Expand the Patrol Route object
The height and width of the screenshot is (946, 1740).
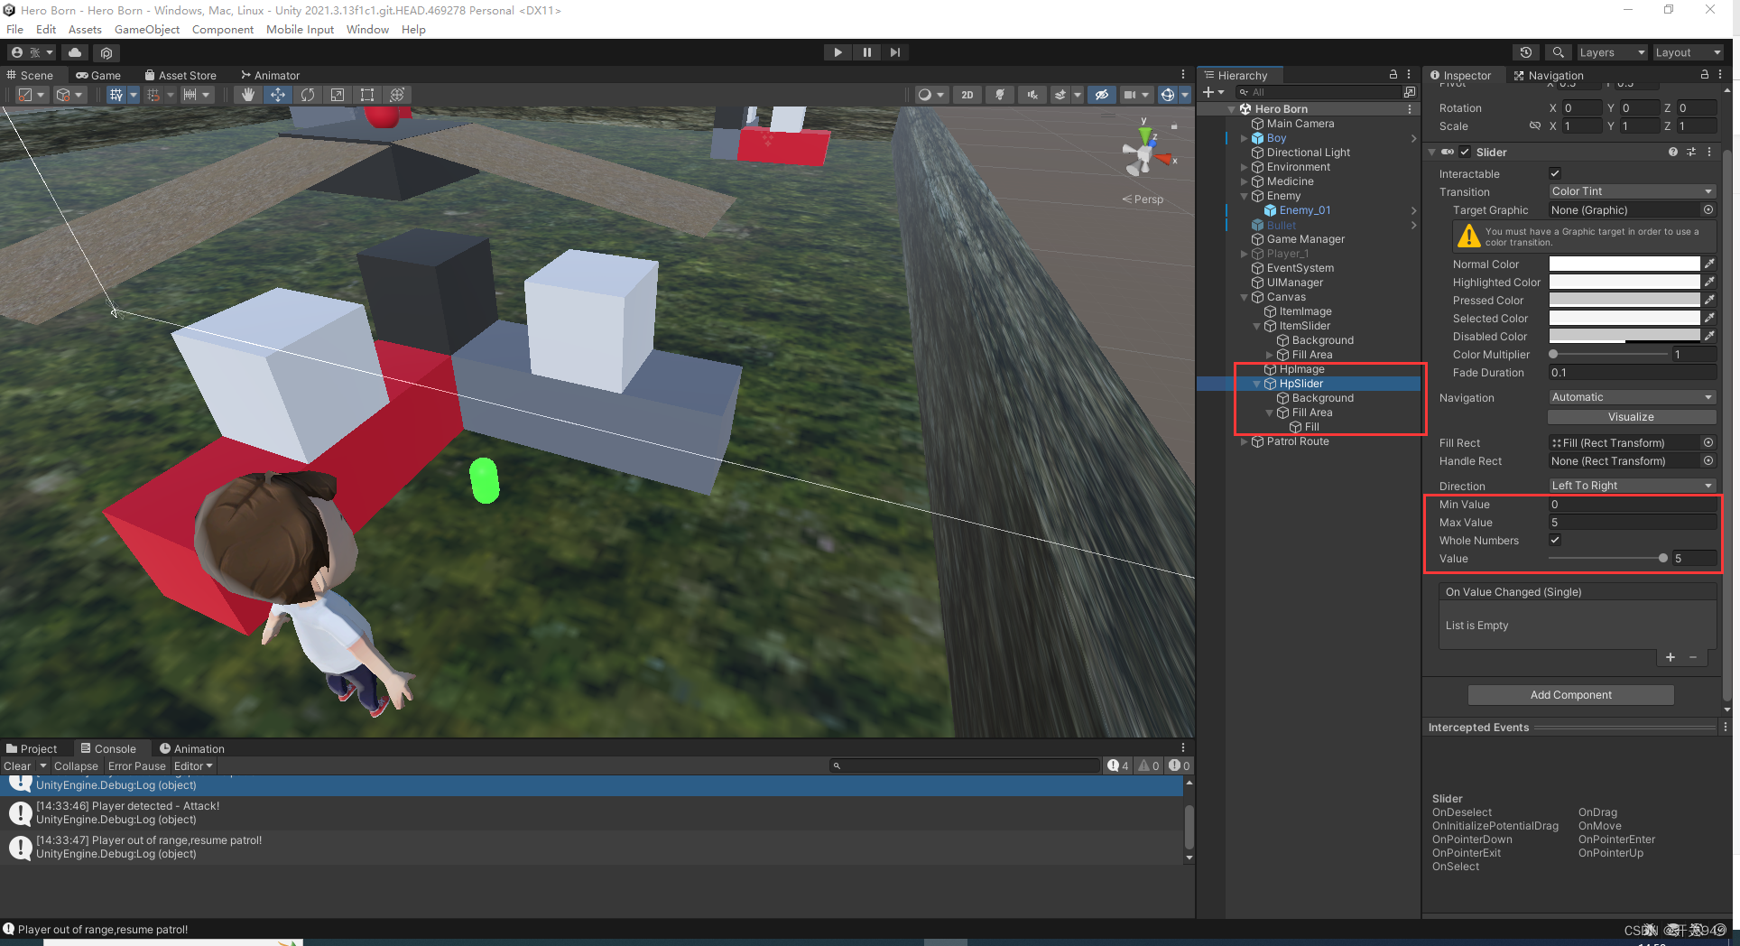coord(1245,441)
